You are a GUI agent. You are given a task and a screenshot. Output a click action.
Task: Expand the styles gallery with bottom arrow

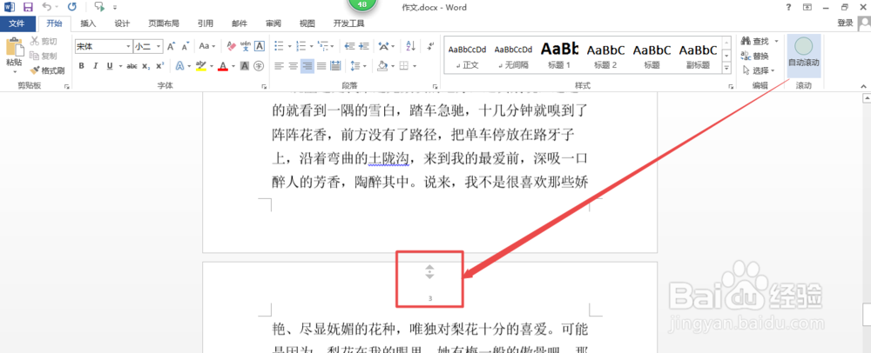coord(726,68)
